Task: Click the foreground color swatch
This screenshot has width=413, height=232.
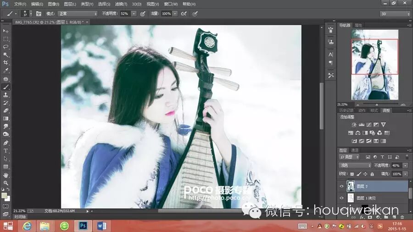Action: (x=4, y=195)
